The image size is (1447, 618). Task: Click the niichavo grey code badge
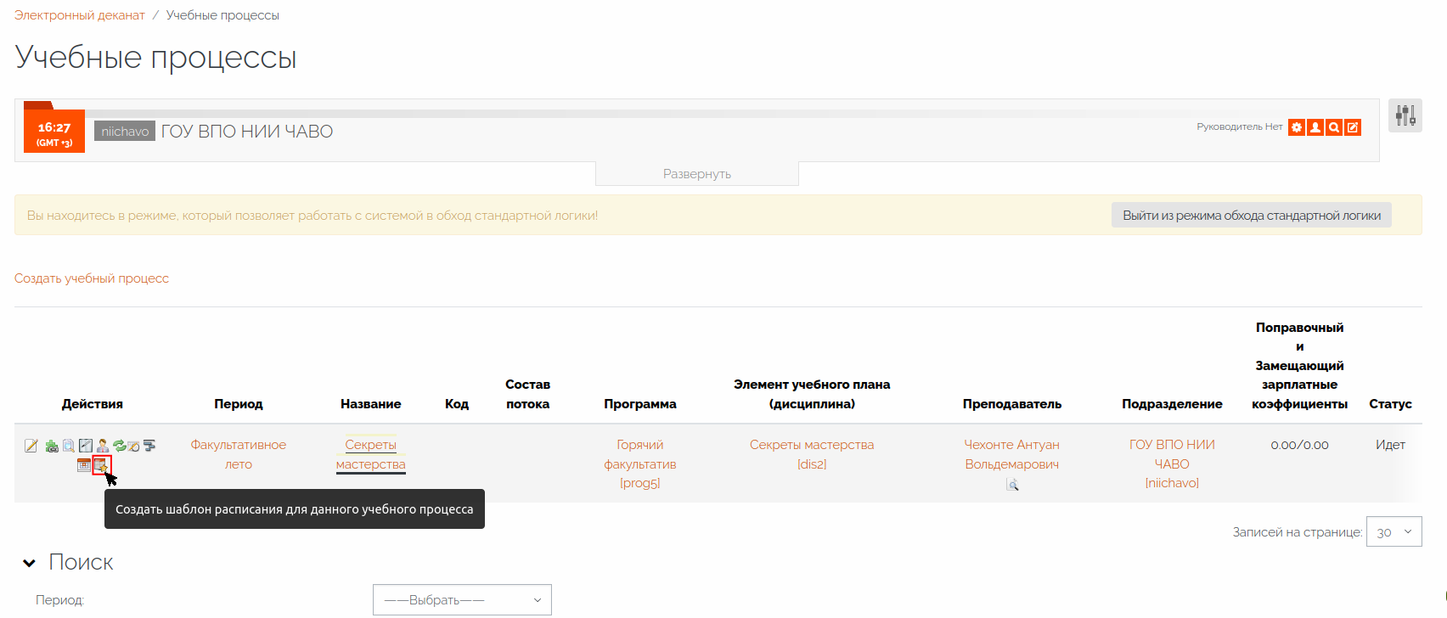pyautogui.click(x=125, y=132)
